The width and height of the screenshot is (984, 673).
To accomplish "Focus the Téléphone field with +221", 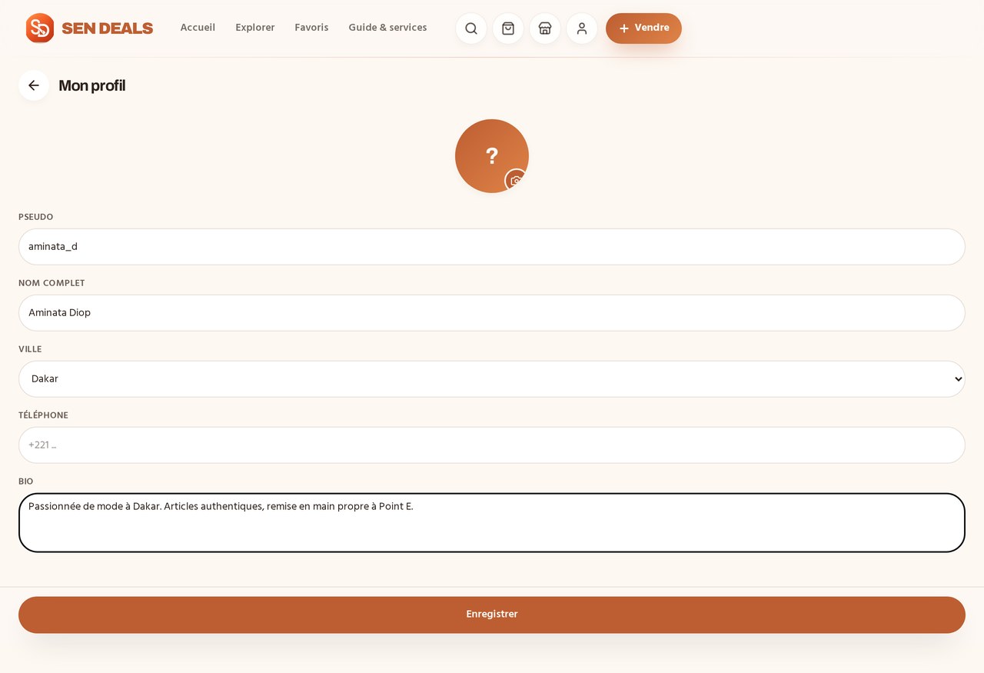I will [492, 445].
